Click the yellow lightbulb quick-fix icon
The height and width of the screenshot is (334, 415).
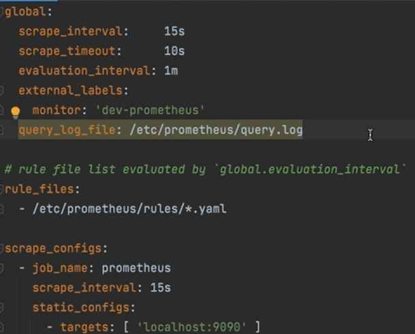16,112
